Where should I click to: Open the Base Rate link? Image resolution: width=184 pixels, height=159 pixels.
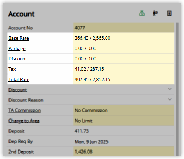tap(19, 38)
